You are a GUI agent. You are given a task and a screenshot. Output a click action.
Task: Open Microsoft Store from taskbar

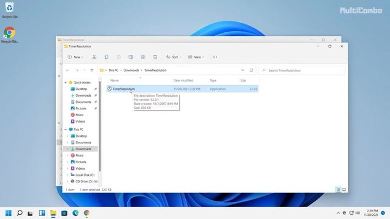click(64, 213)
